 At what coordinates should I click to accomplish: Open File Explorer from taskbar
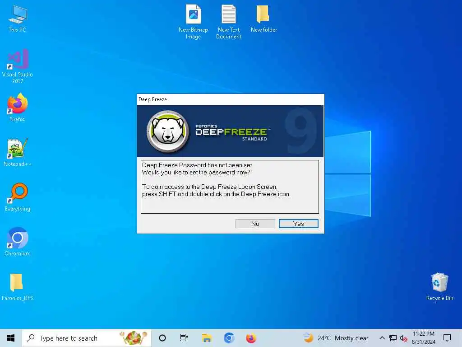(207, 338)
